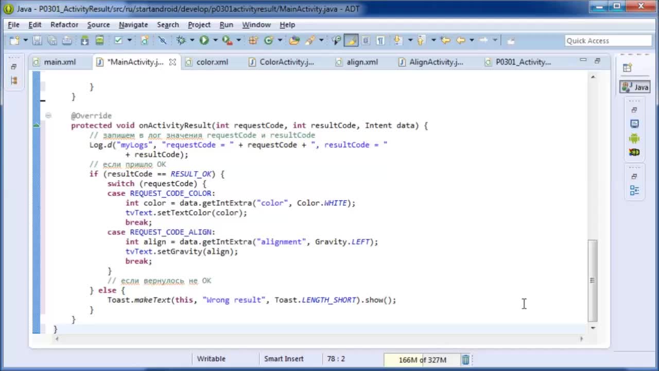Click the green Run button
Image resolution: width=659 pixels, height=371 pixels.
click(x=204, y=40)
